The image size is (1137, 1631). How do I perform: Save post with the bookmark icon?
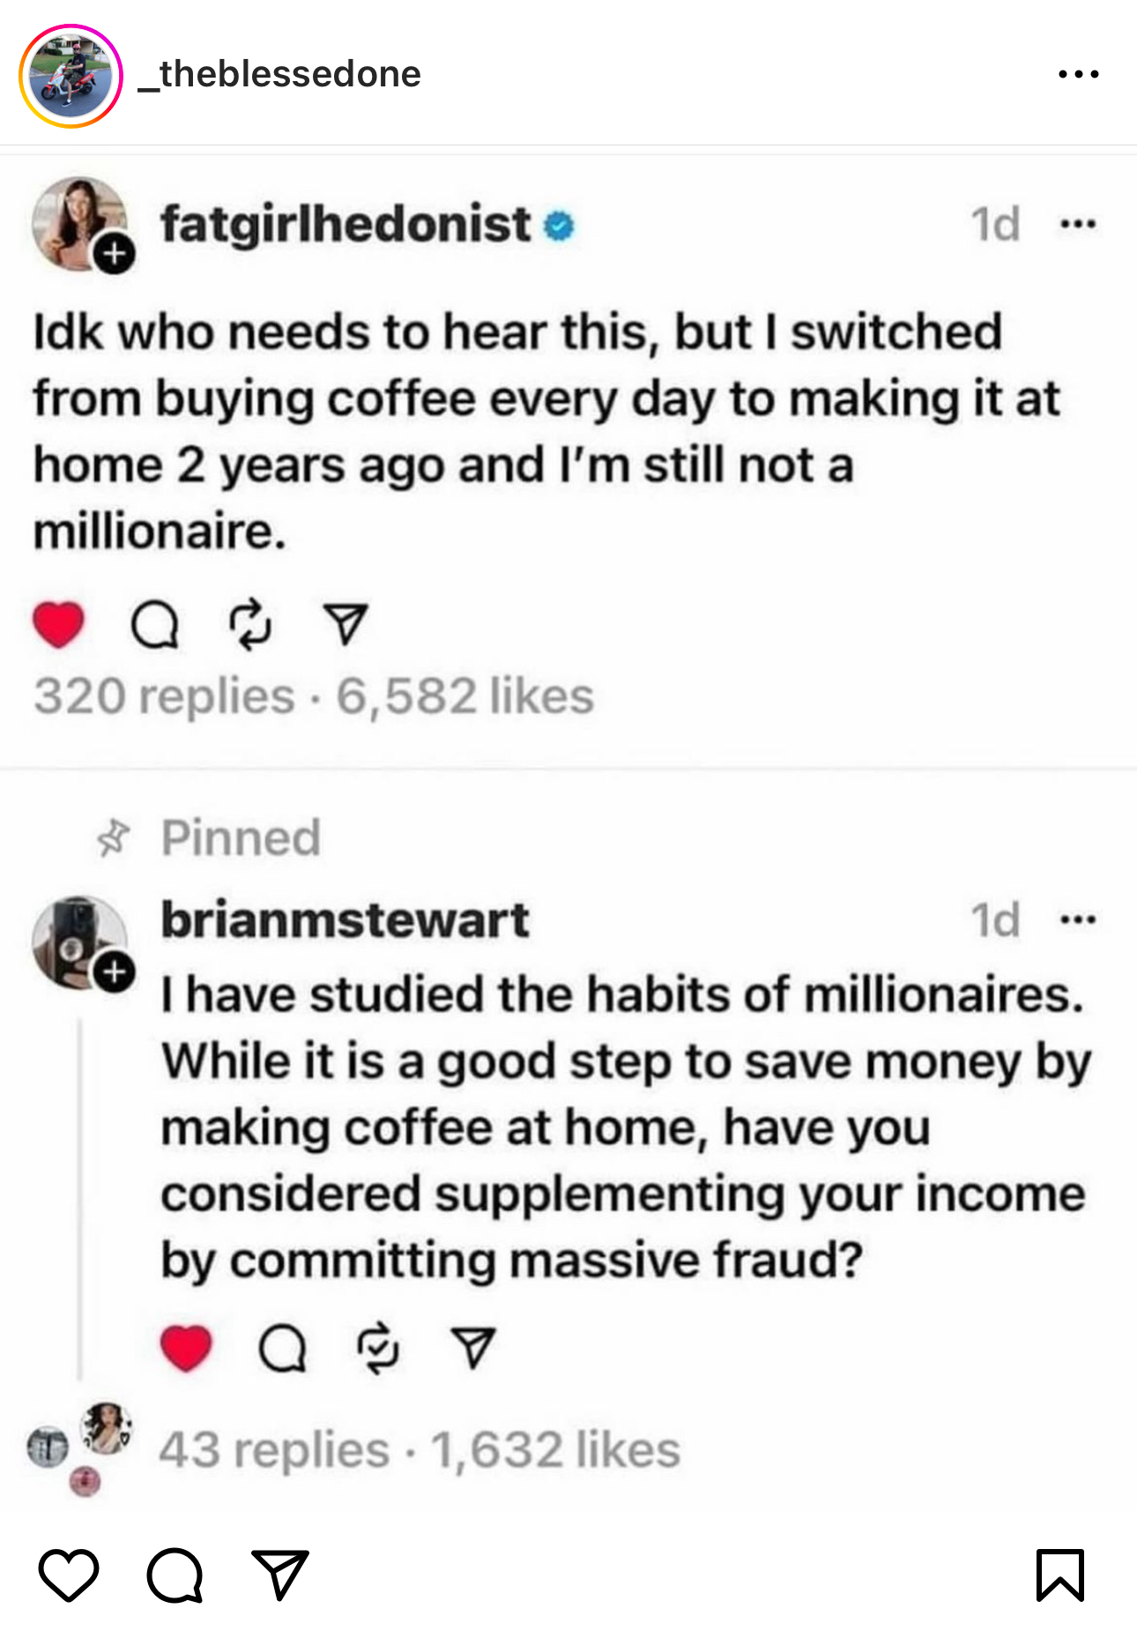pyautogui.click(x=1059, y=1575)
